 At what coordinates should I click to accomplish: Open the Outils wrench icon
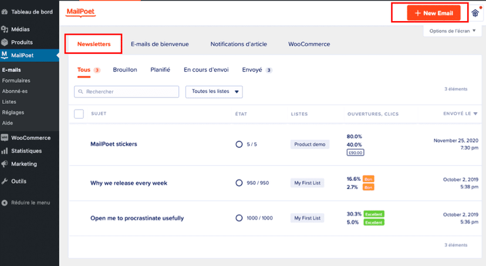click(5, 181)
